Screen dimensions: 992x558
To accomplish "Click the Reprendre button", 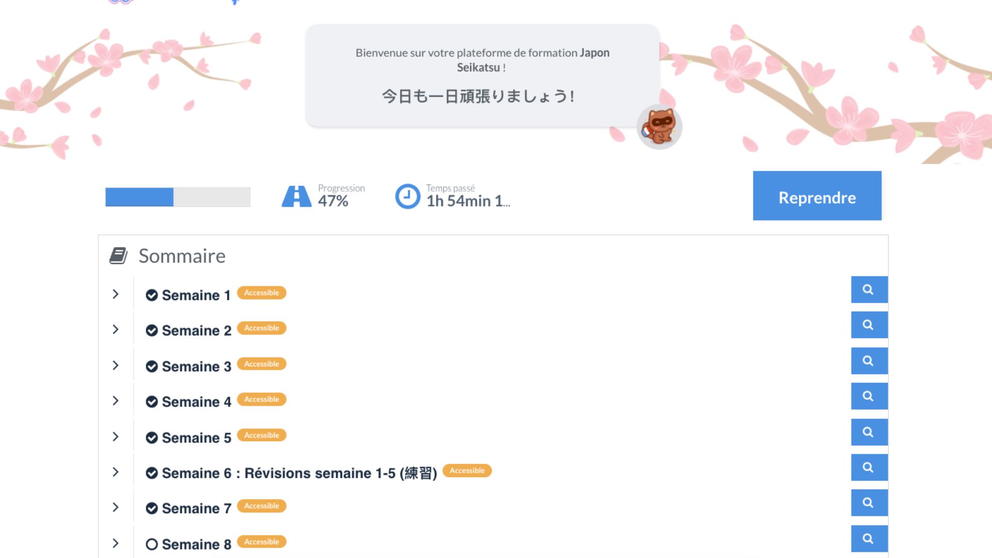I will [x=817, y=196].
